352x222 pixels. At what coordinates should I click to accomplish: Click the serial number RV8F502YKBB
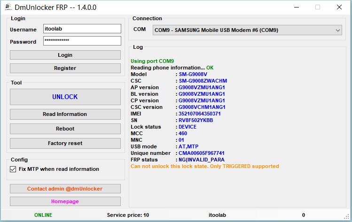pyautogui.click(x=196, y=120)
